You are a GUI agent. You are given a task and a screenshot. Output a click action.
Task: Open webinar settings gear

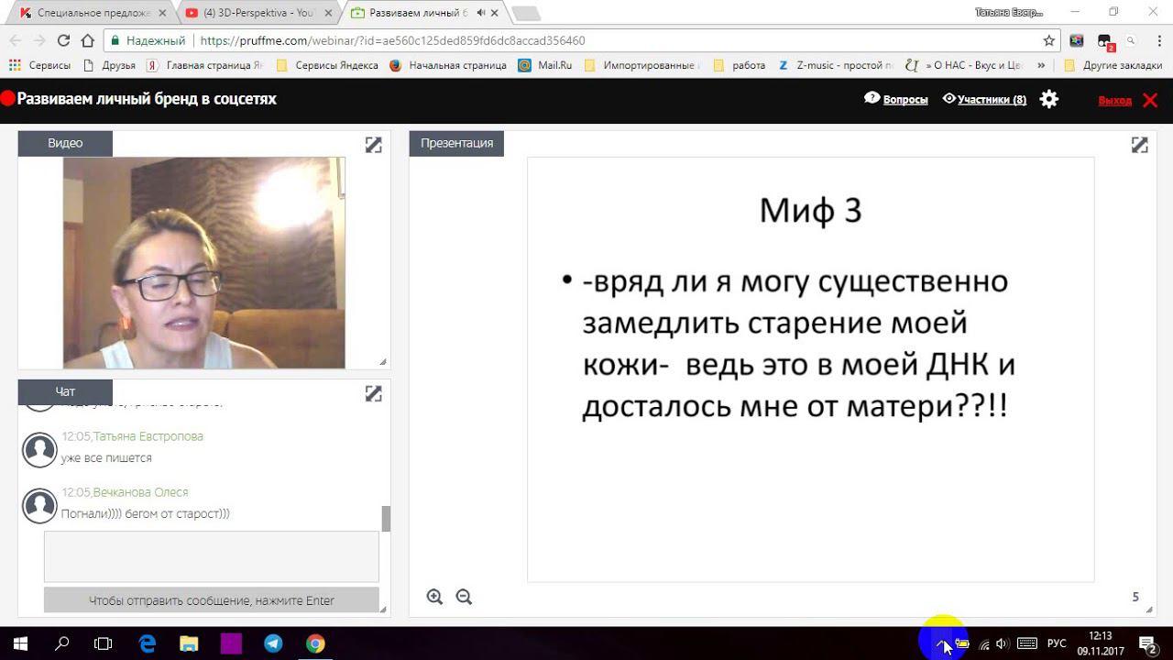(x=1049, y=99)
